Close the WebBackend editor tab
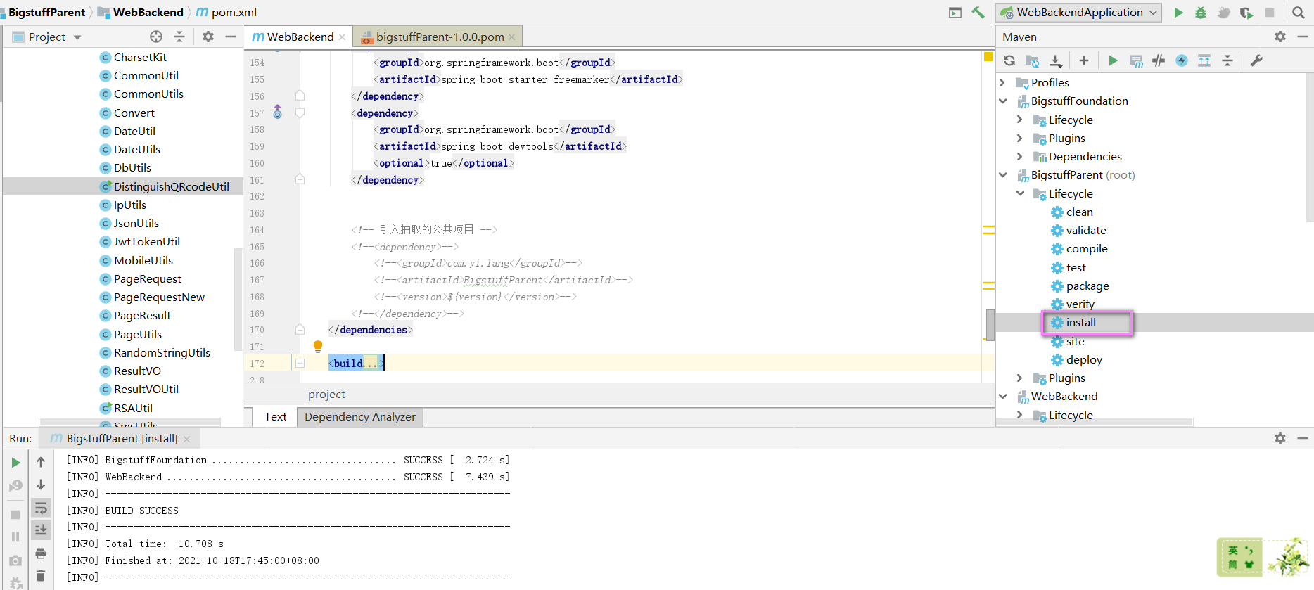This screenshot has height=590, width=1314. tap(343, 37)
